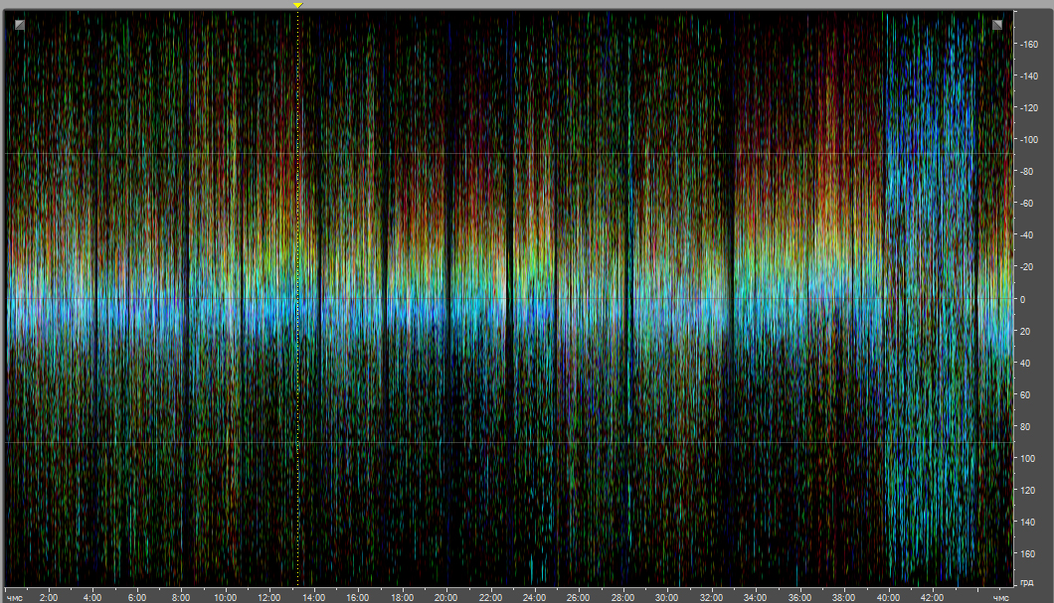Viewport: 1054px width, 603px height.
Task: Select the 20:00 position on timeline ruler
Action: 445,597
